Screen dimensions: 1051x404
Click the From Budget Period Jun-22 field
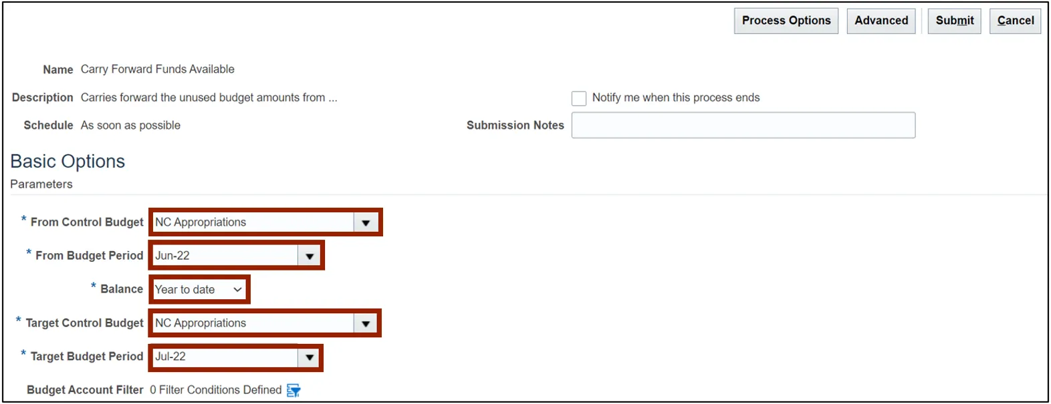(225, 256)
